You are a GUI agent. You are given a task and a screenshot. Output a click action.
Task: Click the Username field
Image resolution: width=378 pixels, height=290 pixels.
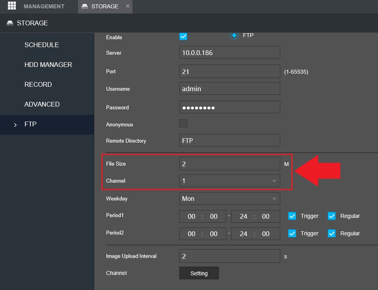coord(230,88)
